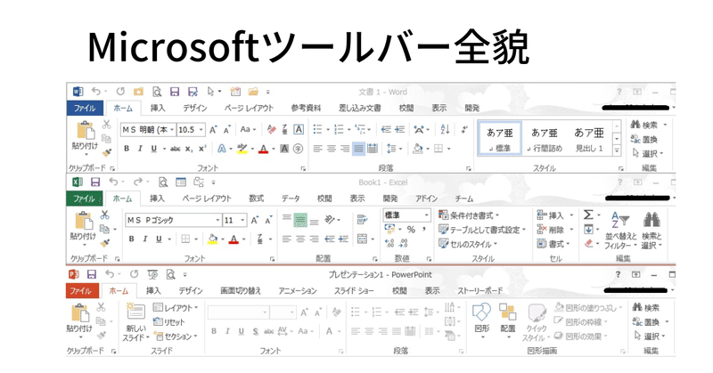Open font size 11 dropdown in Excel
The height and width of the screenshot is (373, 713).
[x=242, y=221]
